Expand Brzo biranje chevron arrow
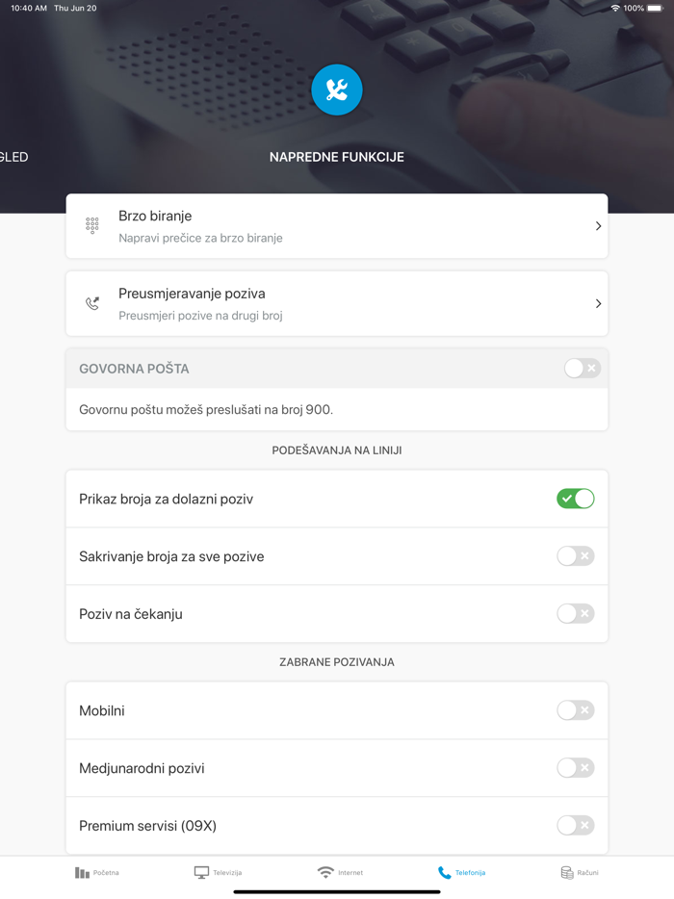Image resolution: width=674 pixels, height=899 pixels. click(x=598, y=226)
